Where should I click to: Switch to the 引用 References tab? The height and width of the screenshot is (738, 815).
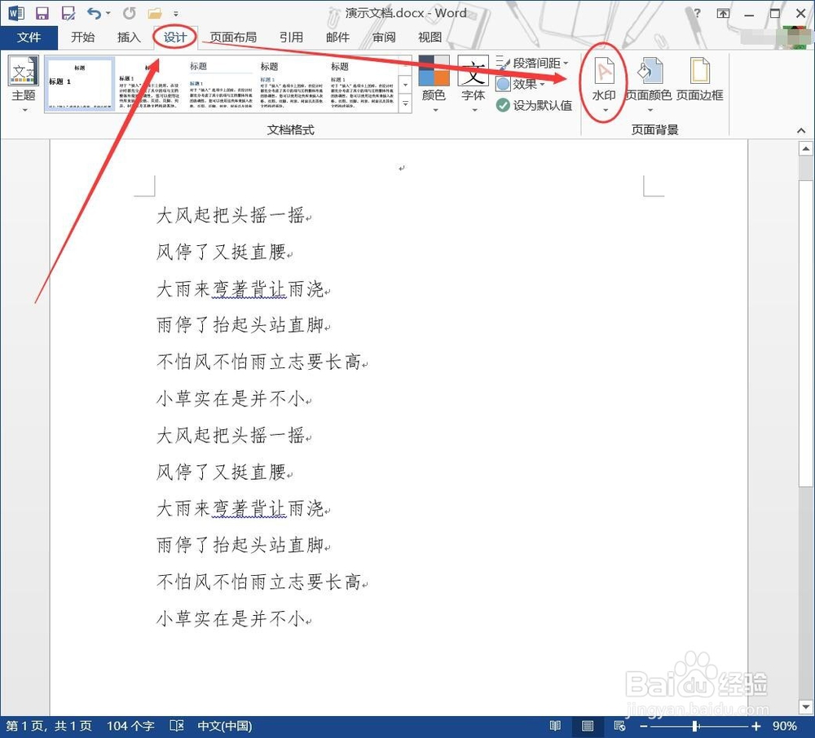tap(291, 37)
